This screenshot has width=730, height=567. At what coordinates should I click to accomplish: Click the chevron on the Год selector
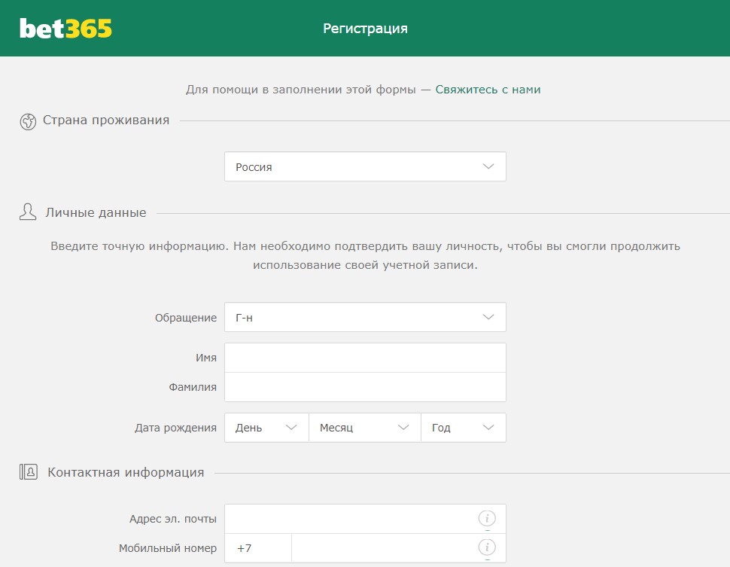click(x=488, y=427)
